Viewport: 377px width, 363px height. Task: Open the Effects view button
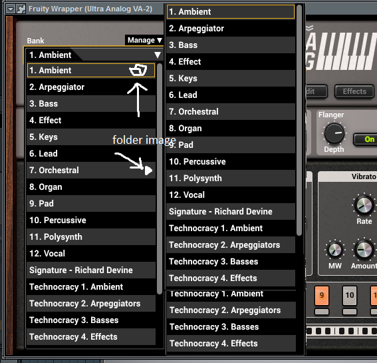pos(354,91)
